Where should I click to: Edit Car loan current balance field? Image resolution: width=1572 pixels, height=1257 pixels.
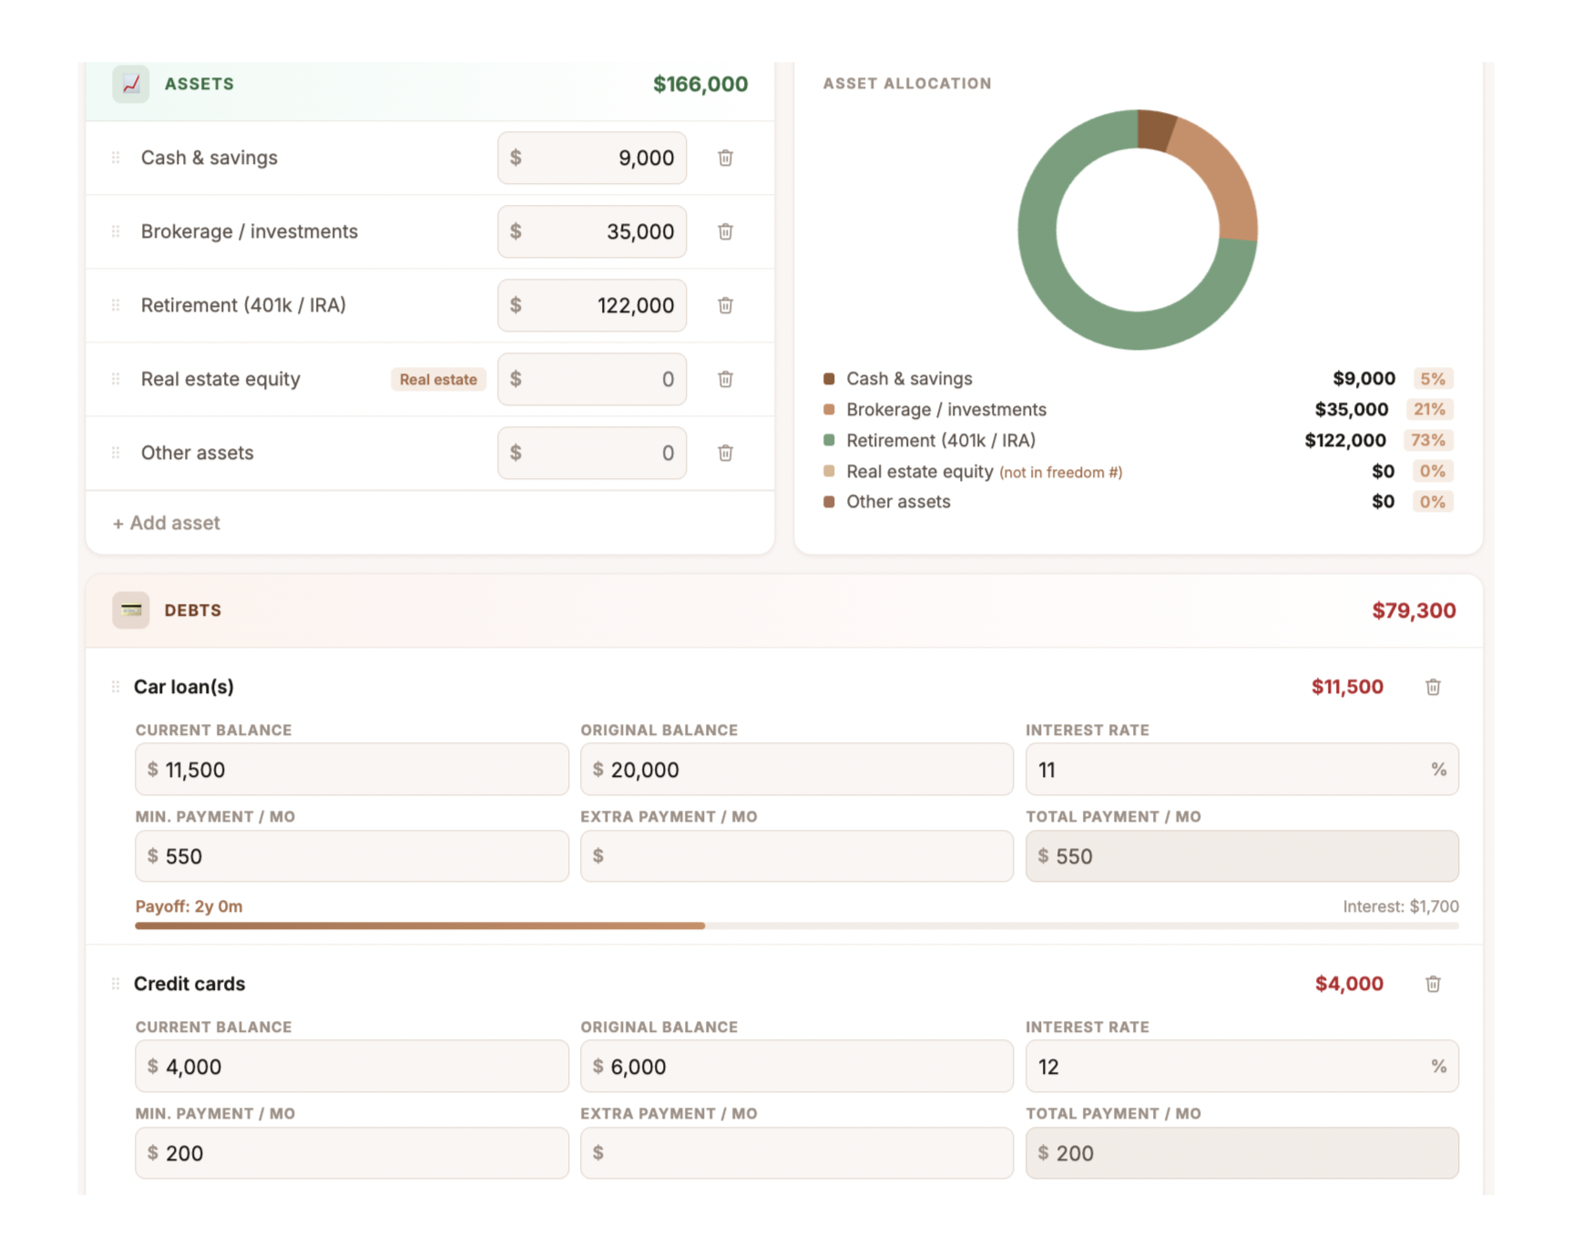[352, 770]
